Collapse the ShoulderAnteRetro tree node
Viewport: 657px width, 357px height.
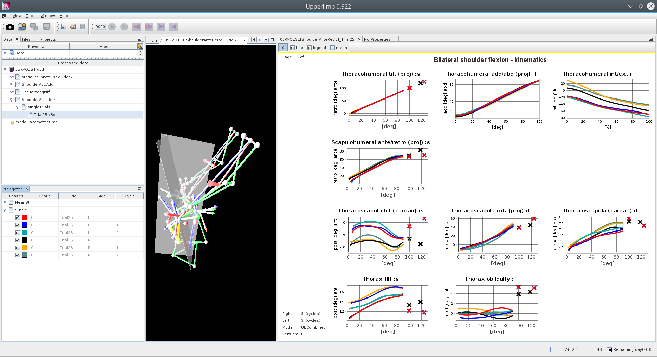(x=11, y=100)
